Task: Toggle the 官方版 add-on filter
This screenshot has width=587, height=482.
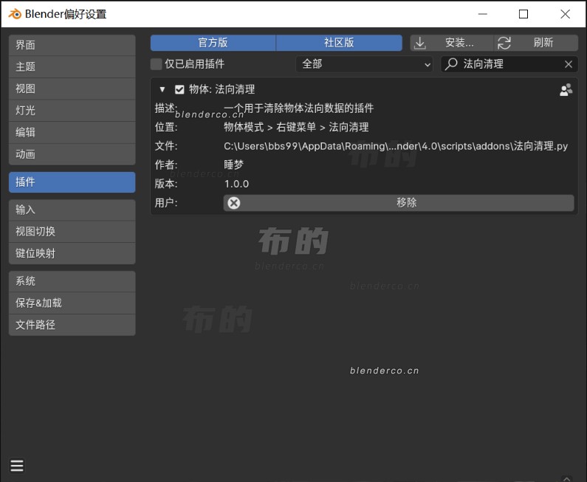Action: click(x=213, y=43)
